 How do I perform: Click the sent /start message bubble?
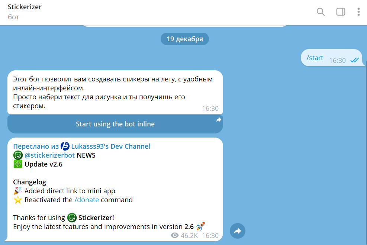(x=315, y=58)
